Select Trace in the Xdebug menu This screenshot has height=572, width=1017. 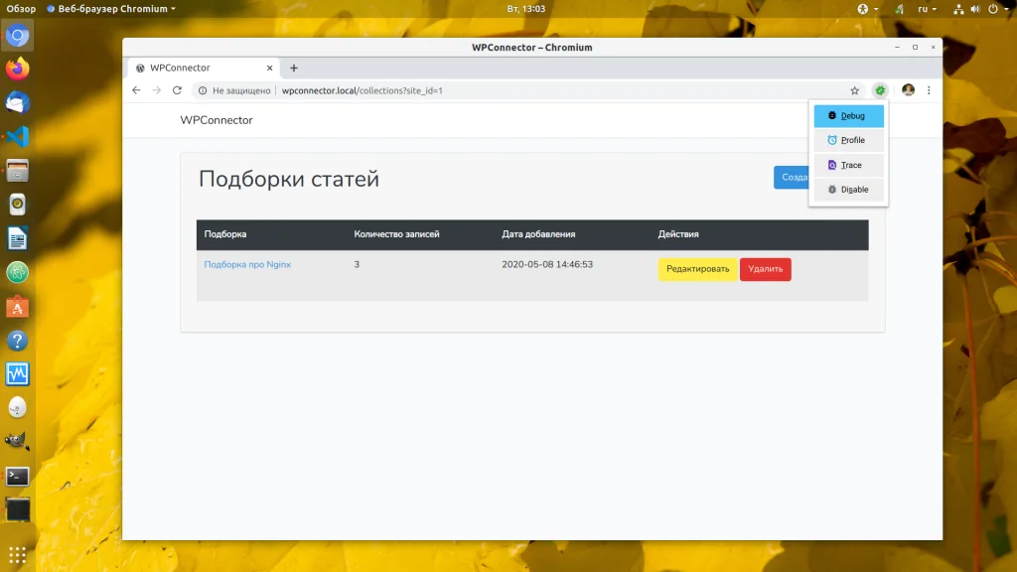848,165
